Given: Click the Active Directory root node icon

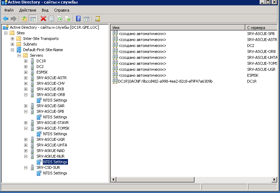Looking at the screenshot, I should (6, 27).
